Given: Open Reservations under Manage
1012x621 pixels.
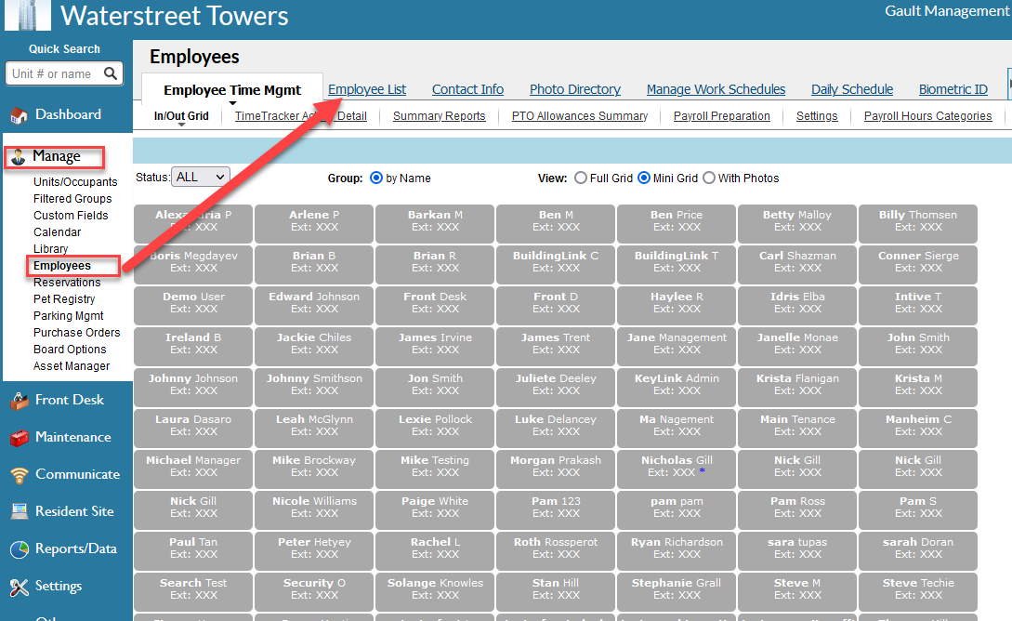Looking at the screenshot, I should click(x=67, y=283).
